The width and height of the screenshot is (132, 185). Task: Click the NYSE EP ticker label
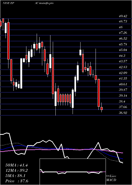pos(8,3)
